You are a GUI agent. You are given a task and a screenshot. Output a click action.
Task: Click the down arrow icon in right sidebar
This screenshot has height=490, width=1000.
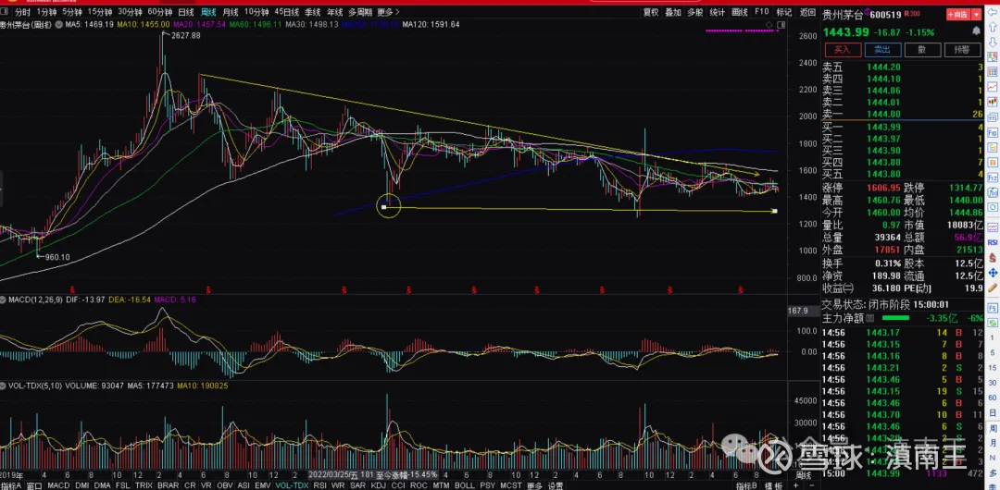[993, 42]
